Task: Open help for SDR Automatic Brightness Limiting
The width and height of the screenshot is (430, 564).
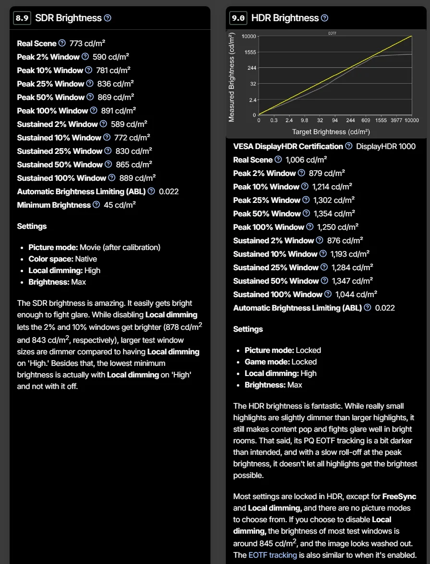Action: (x=151, y=191)
